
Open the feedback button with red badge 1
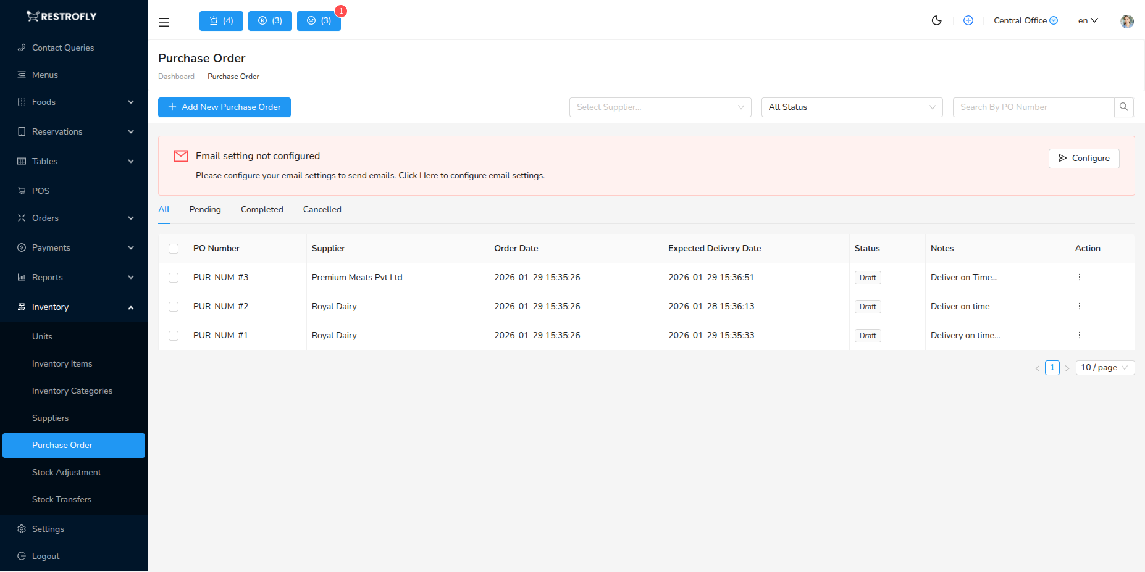tap(319, 20)
